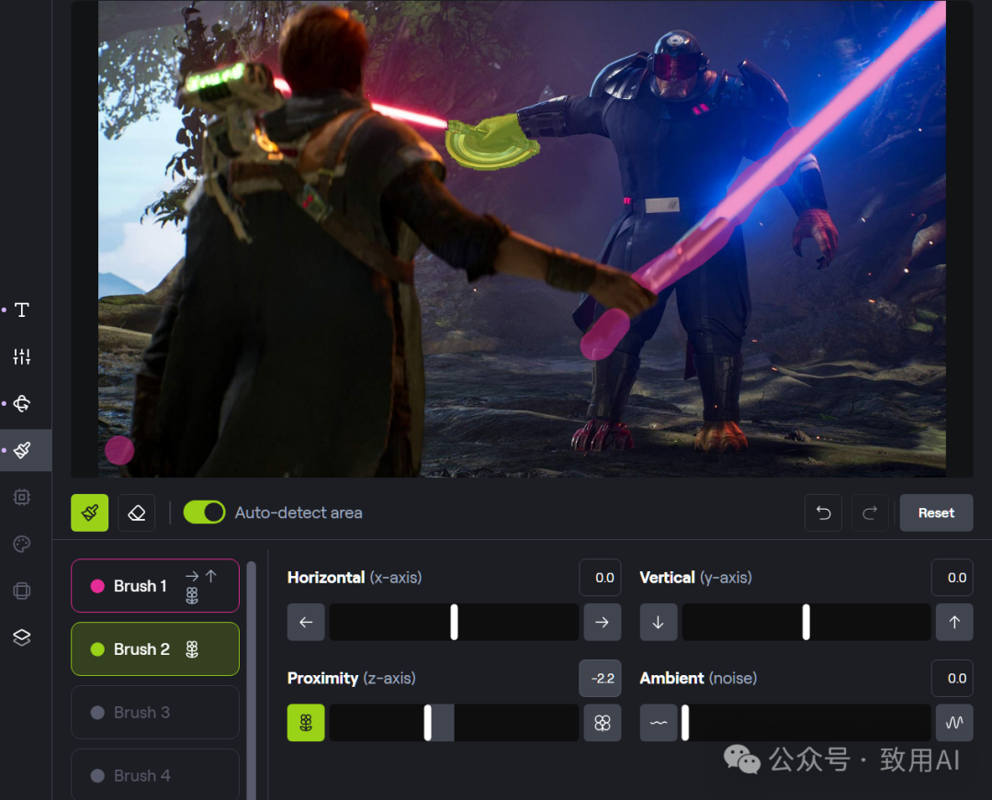Image resolution: width=992 pixels, height=800 pixels.
Task: Select the Motion Brush sidebar tool
Action: pos(22,450)
